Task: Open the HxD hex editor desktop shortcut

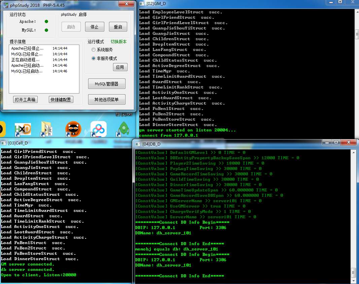Action: (x=23, y=129)
